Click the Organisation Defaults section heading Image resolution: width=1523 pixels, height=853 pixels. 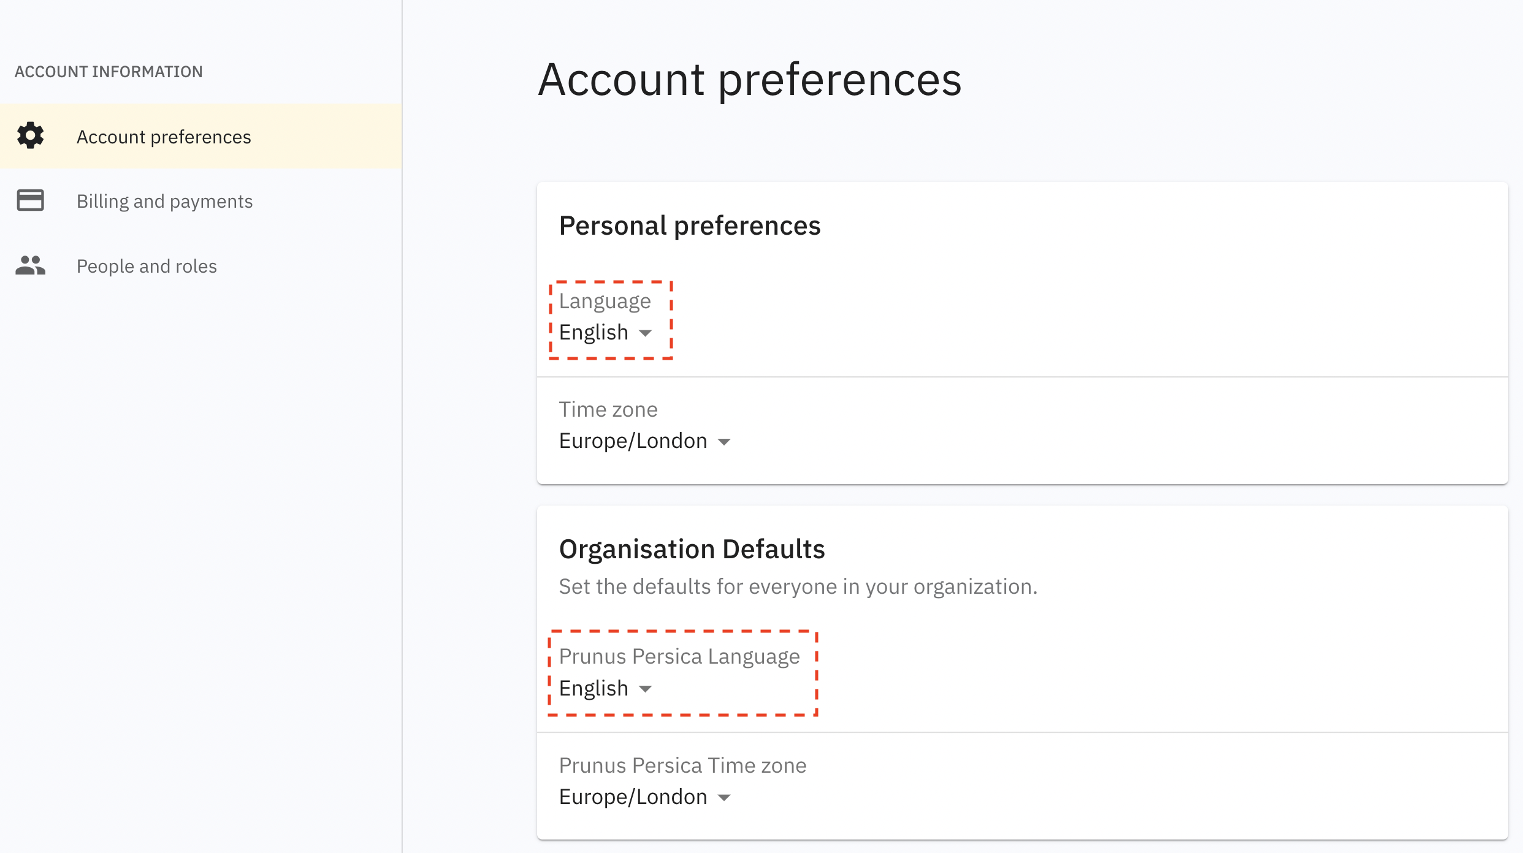(692, 549)
